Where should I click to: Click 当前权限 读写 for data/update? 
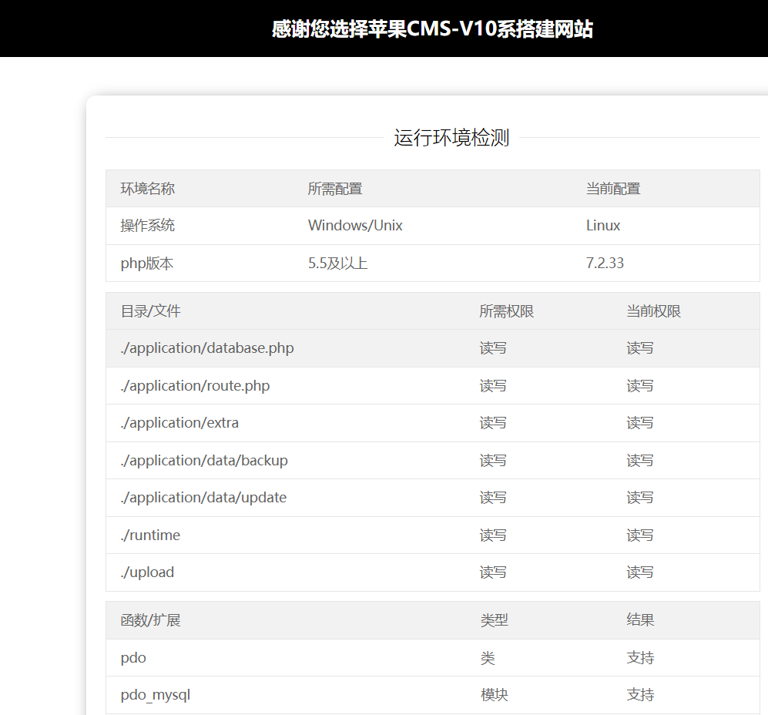[639, 498]
